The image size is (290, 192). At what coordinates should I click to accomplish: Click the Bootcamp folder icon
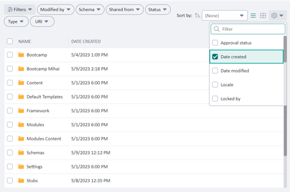21,55
